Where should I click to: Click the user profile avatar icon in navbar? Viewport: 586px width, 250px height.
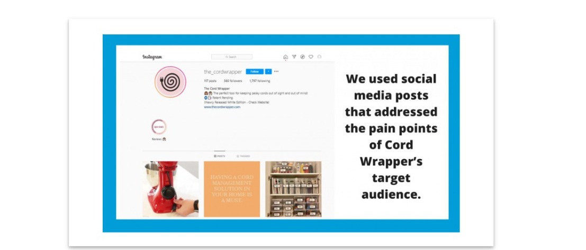tap(319, 57)
